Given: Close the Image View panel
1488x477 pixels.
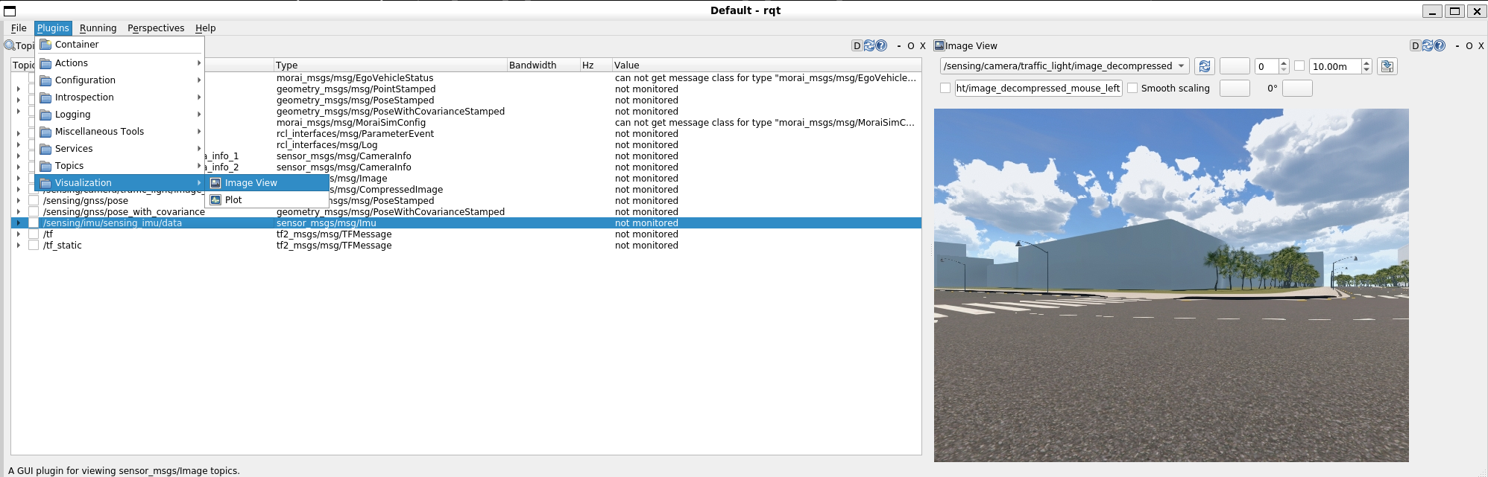Looking at the screenshot, I should pyautogui.click(x=1481, y=45).
